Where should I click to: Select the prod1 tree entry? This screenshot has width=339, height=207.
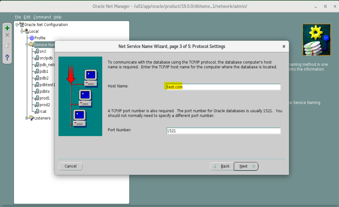[x=44, y=98]
